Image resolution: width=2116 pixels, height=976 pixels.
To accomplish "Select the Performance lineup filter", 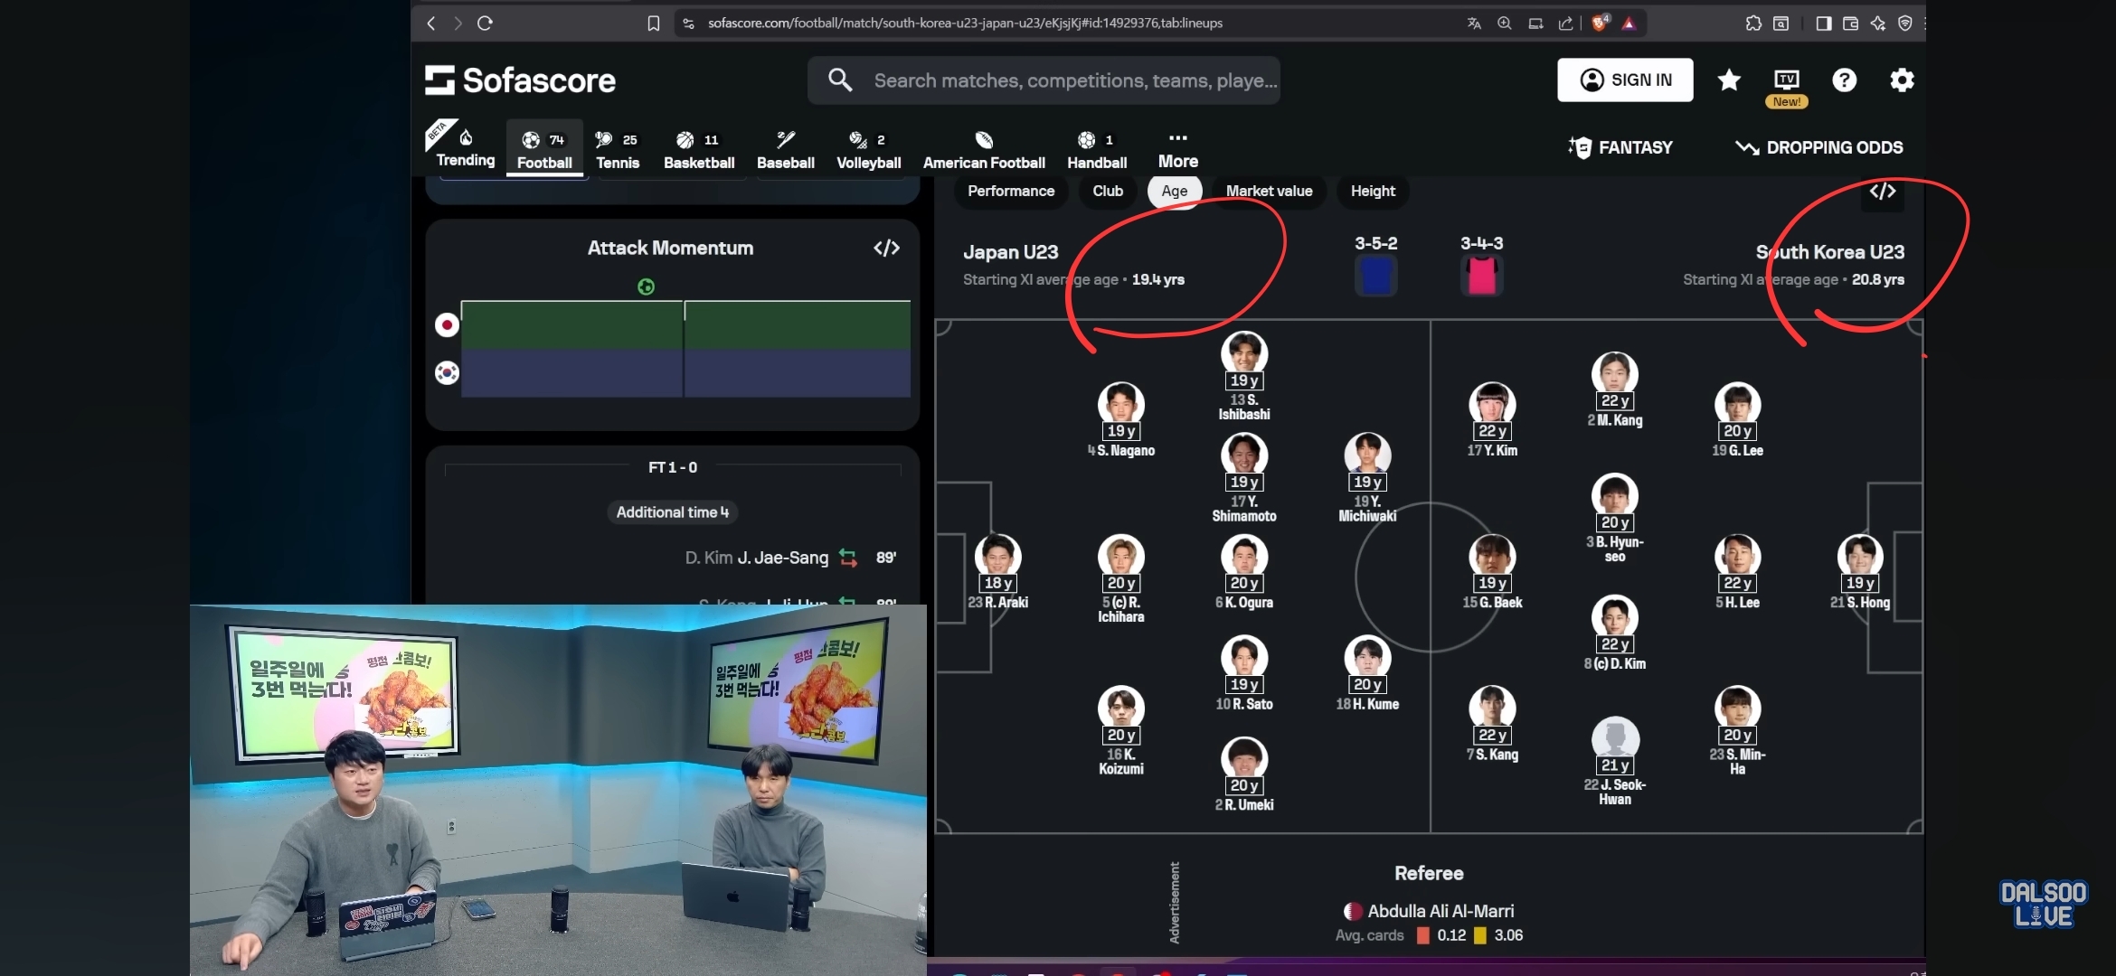I will 1010,191.
